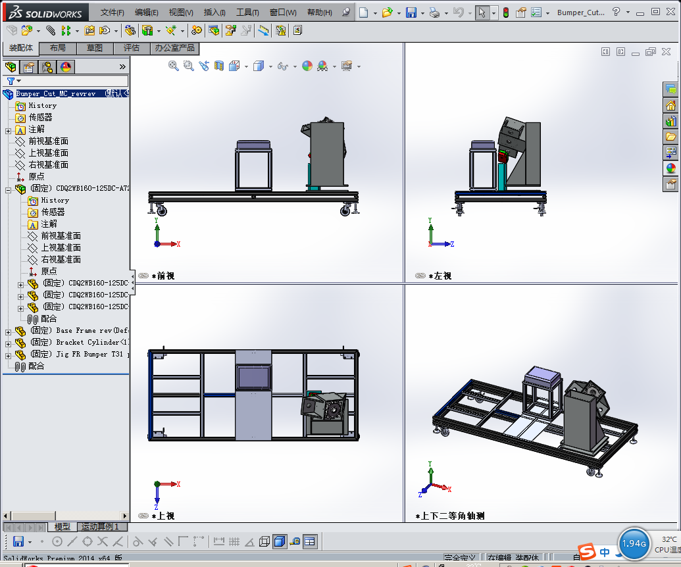Open the 窗口(W) menu

coord(283,12)
